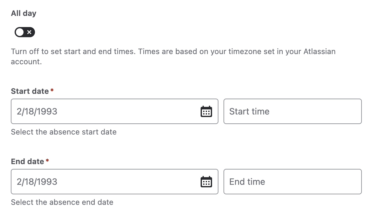This screenshot has height=215, width=372.
Task: Click the Start time placeholder text
Action: point(249,111)
